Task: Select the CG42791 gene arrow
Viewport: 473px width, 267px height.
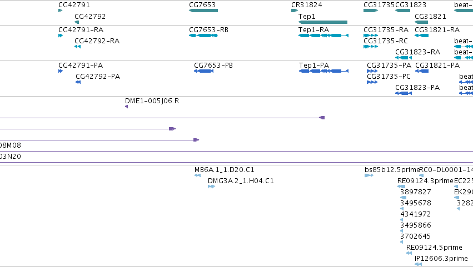Action: 61,11
